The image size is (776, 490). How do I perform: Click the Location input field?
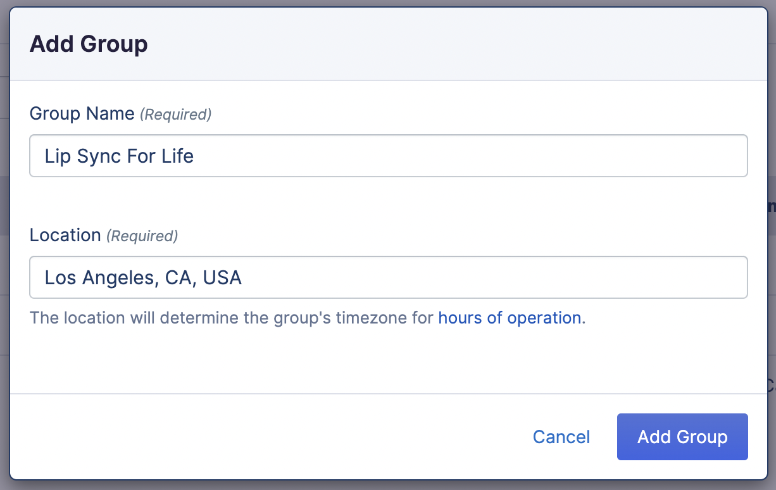pos(443,277)
